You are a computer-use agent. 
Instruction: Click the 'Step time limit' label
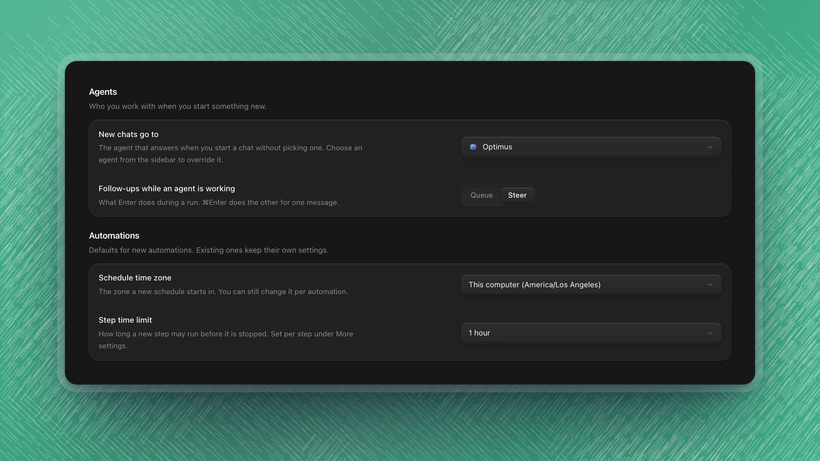tap(125, 320)
